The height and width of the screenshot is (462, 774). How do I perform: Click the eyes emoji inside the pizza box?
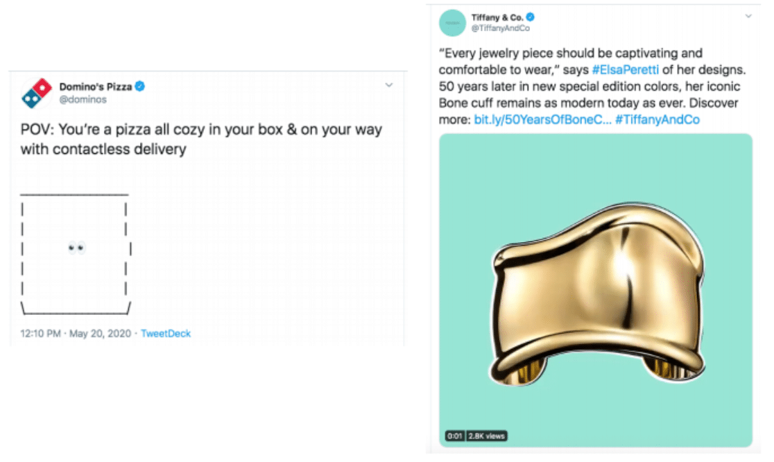point(76,248)
